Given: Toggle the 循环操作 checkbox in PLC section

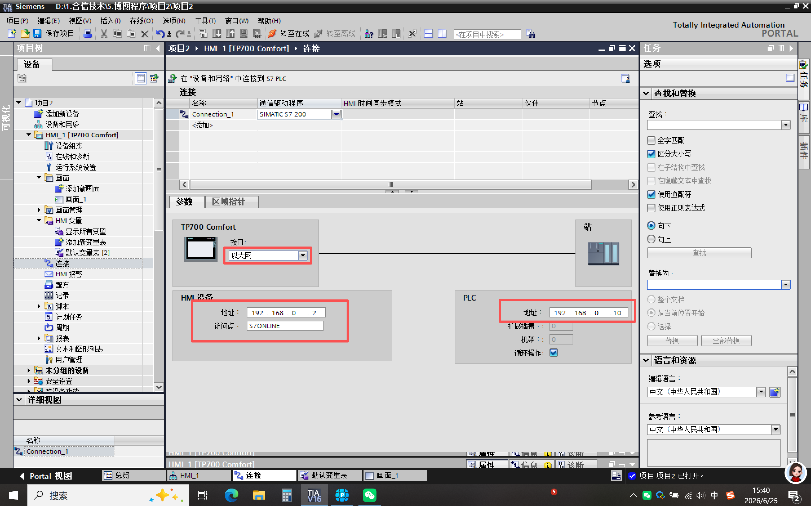Looking at the screenshot, I should (x=554, y=353).
